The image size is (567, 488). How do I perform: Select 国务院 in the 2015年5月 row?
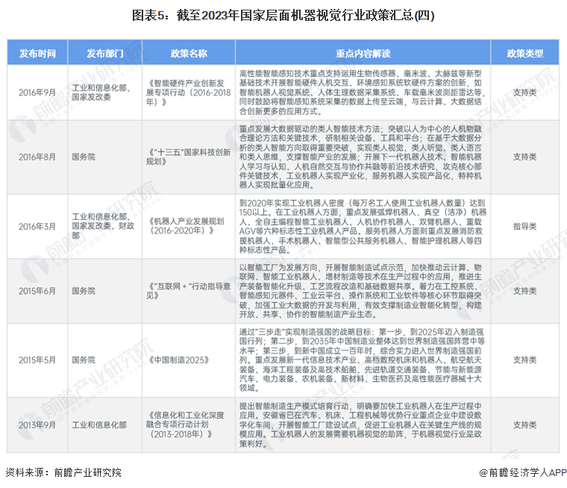[x=84, y=360]
